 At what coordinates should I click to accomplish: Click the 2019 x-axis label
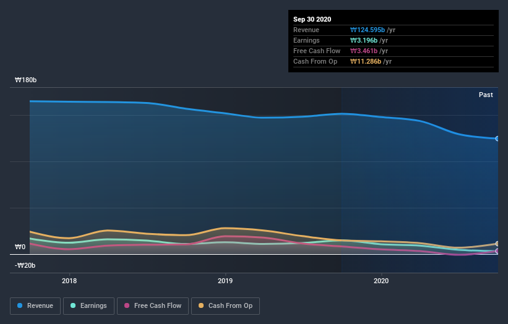point(225,281)
